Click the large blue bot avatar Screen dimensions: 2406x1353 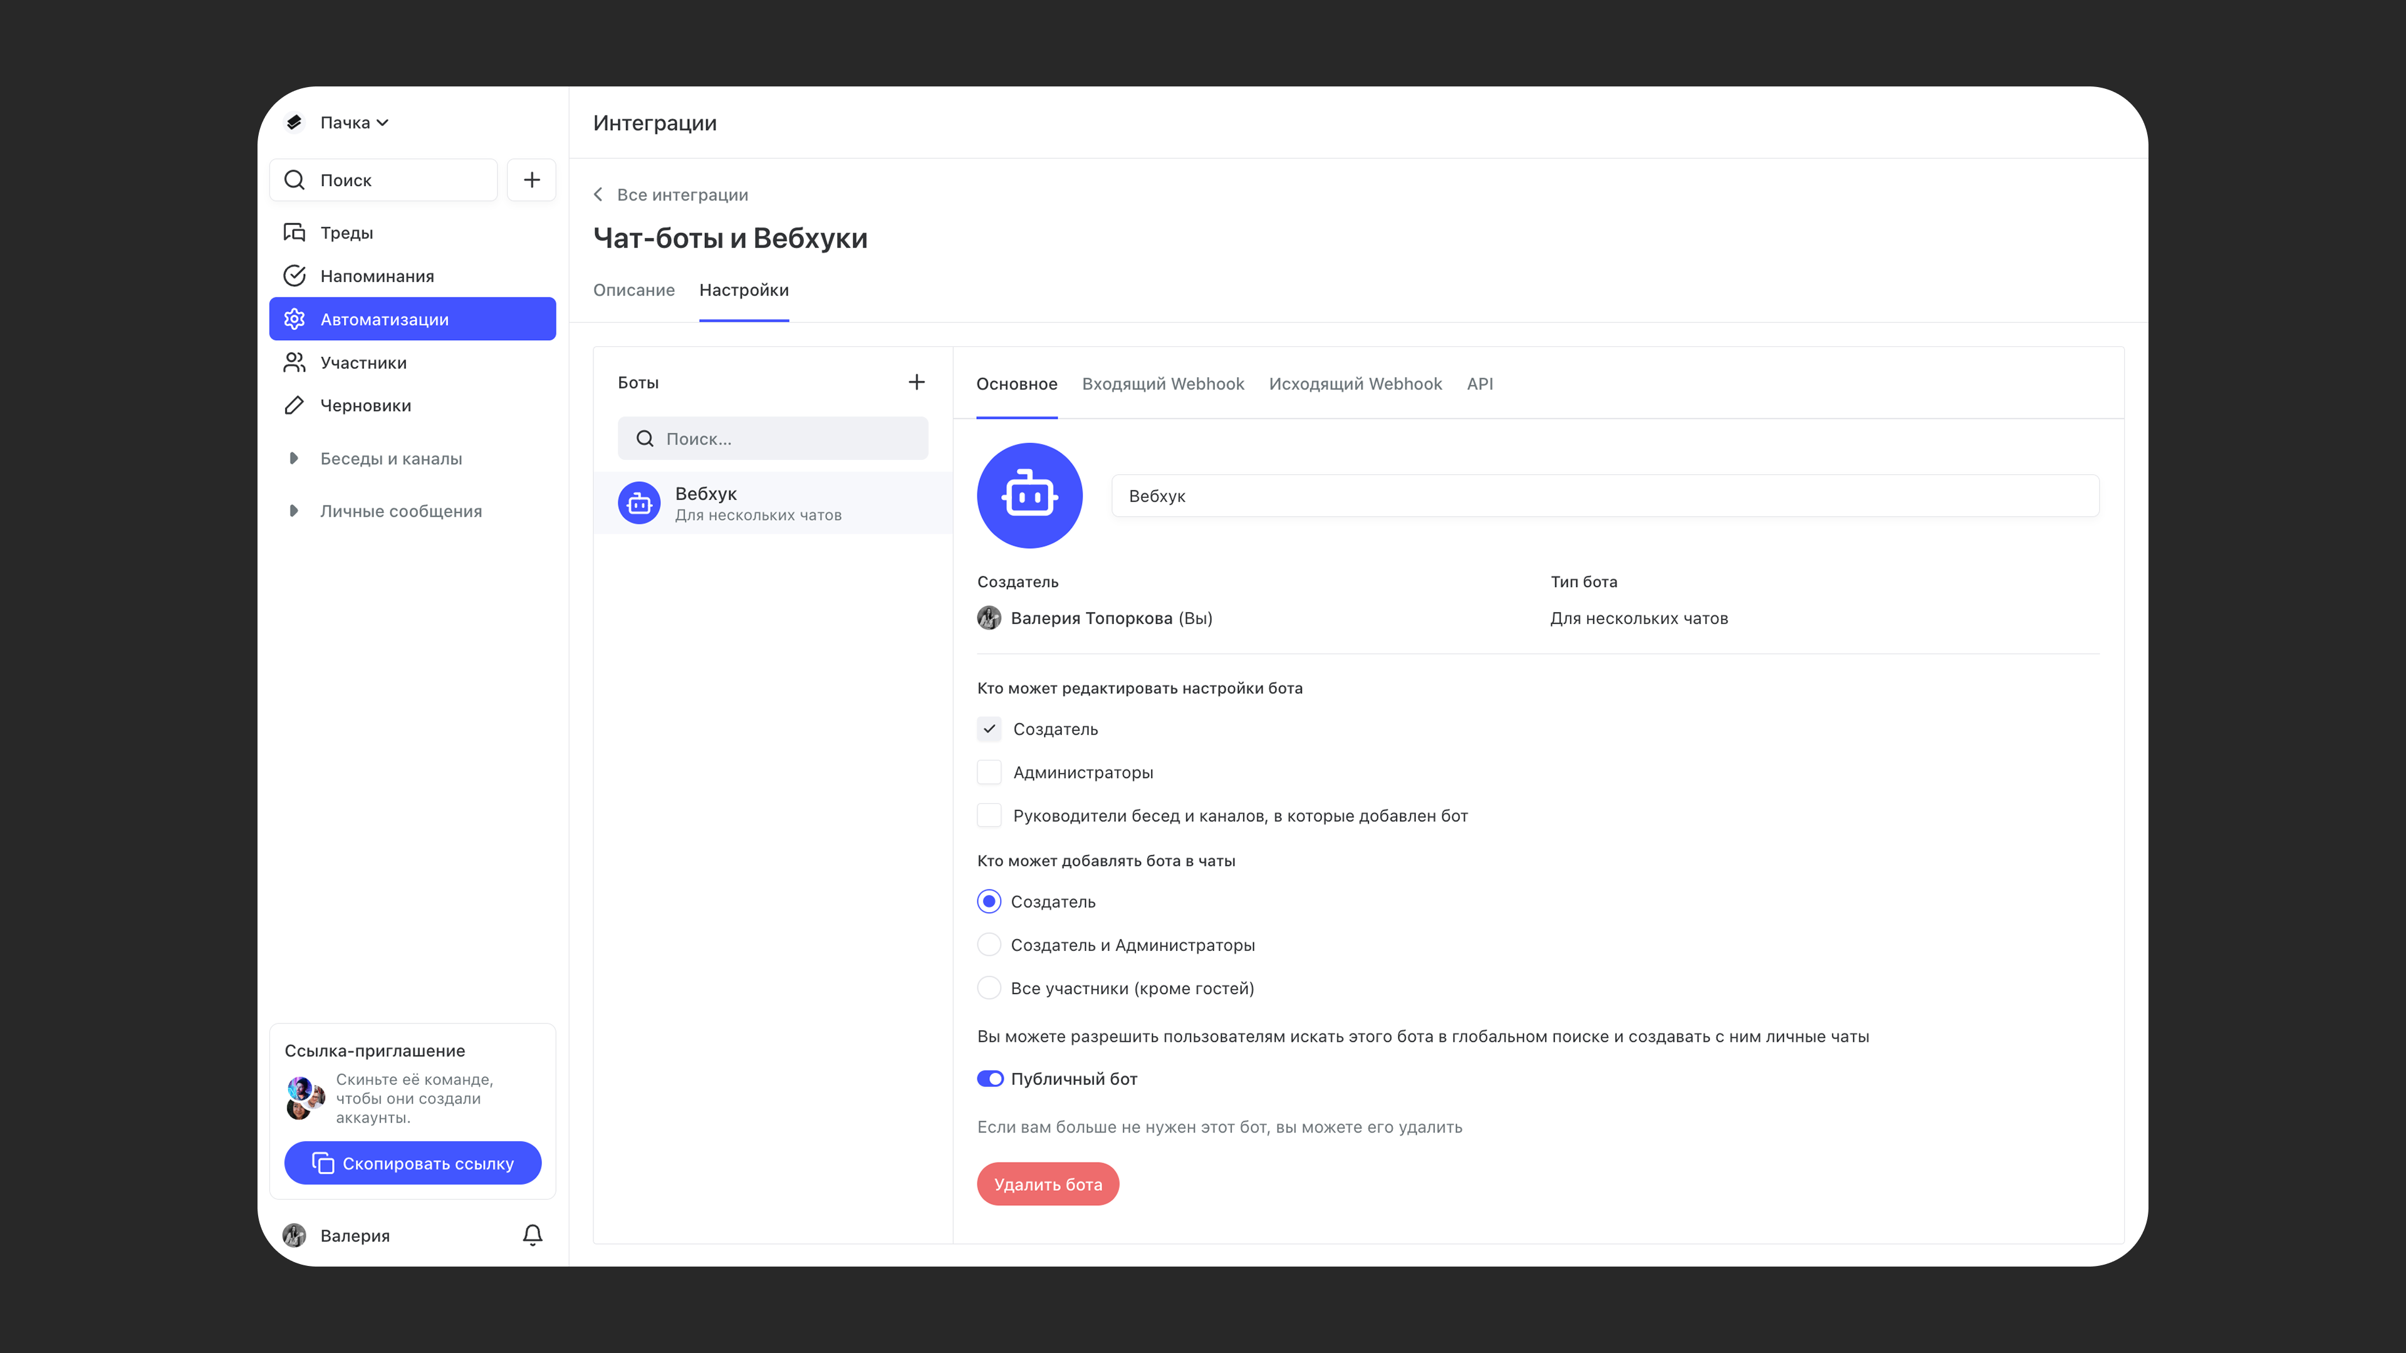(x=1029, y=496)
